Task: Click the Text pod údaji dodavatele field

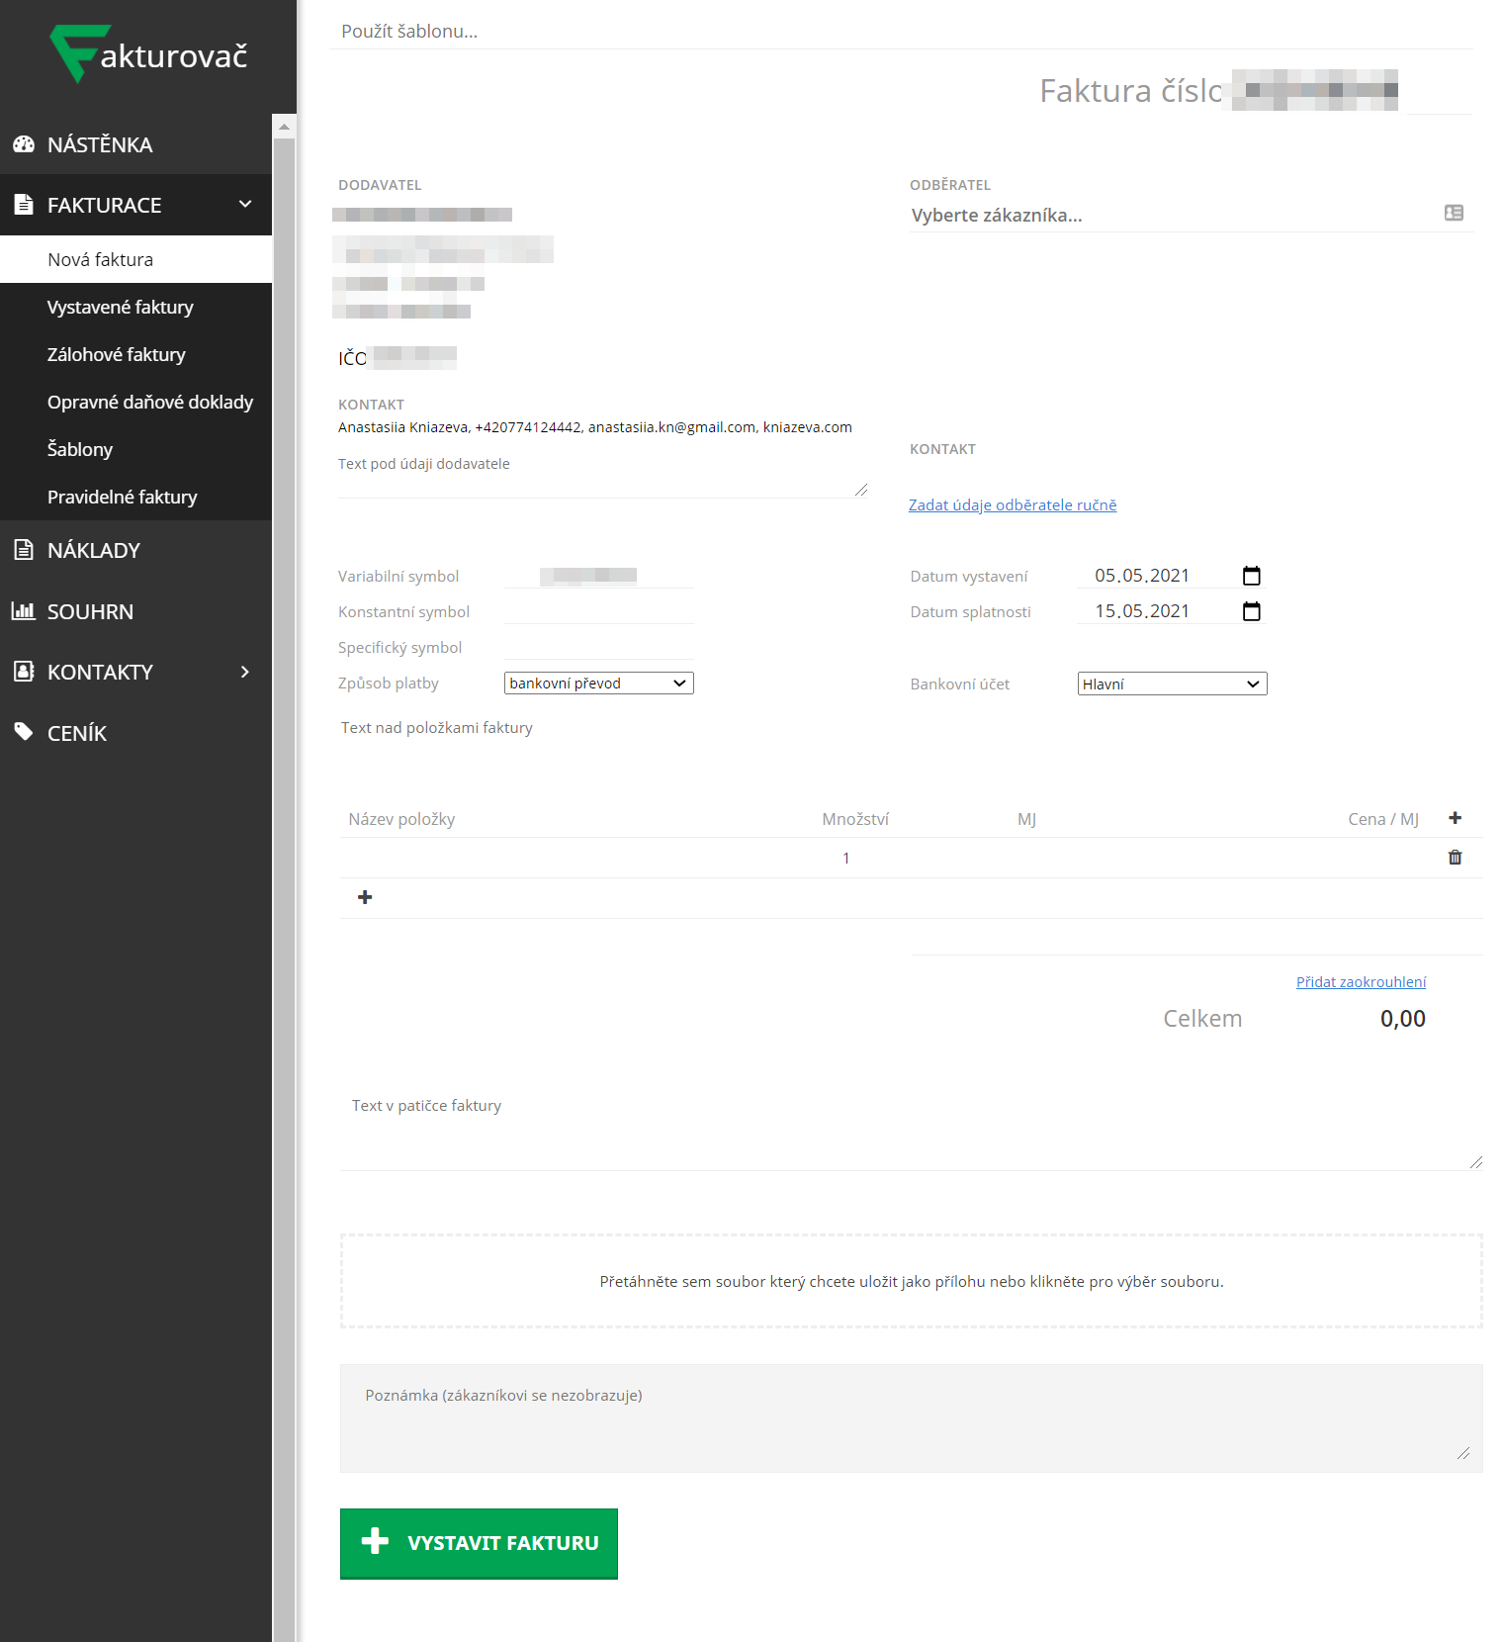Action: (603, 475)
